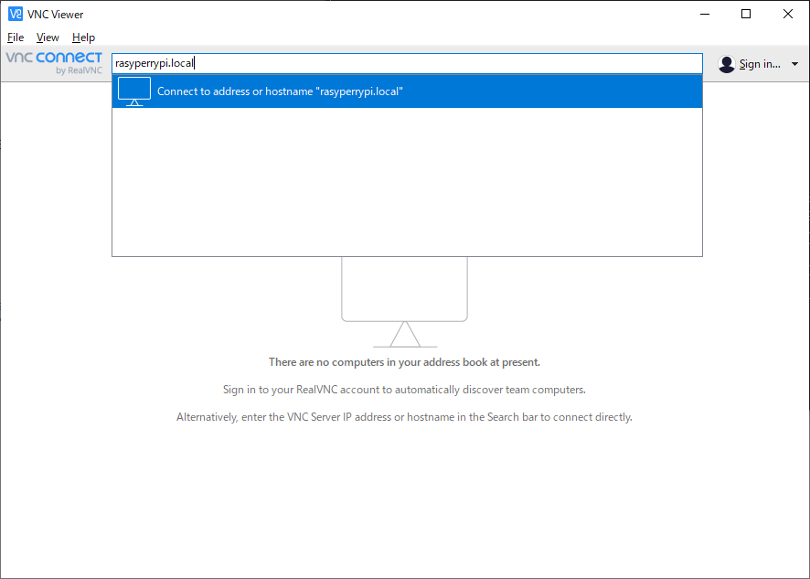Click the Sign in... button
Screen dimensions: 810x579
click(759, 64)
